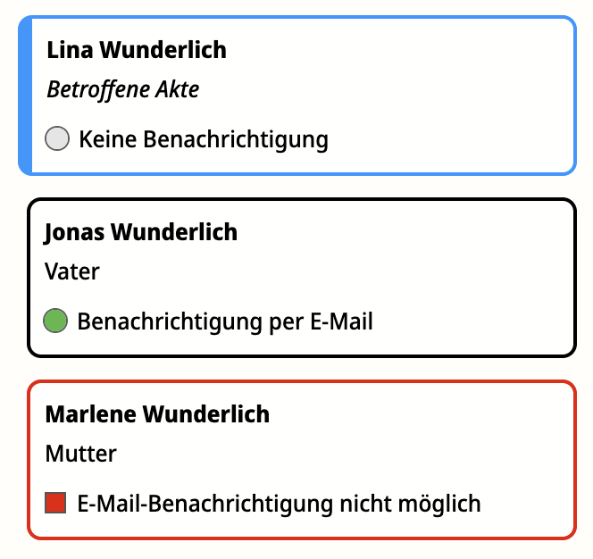Click the "Mutter" relationship label
The image size is (593, 559).
point(80,454)
